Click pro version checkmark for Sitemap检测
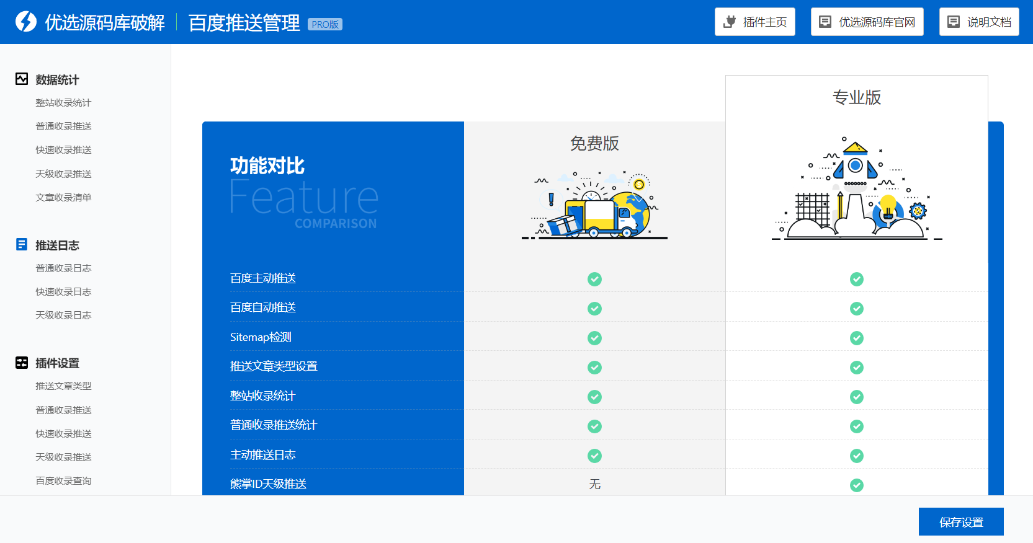The height and width of the screenshot is (543, 1033). (x=857, y=338)
